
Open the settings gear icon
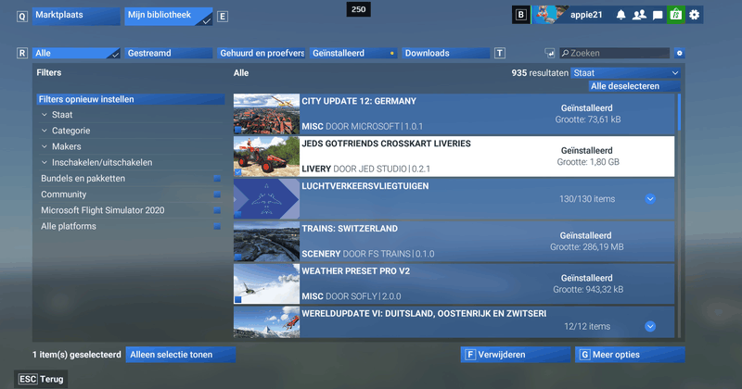tap(694, 15)
